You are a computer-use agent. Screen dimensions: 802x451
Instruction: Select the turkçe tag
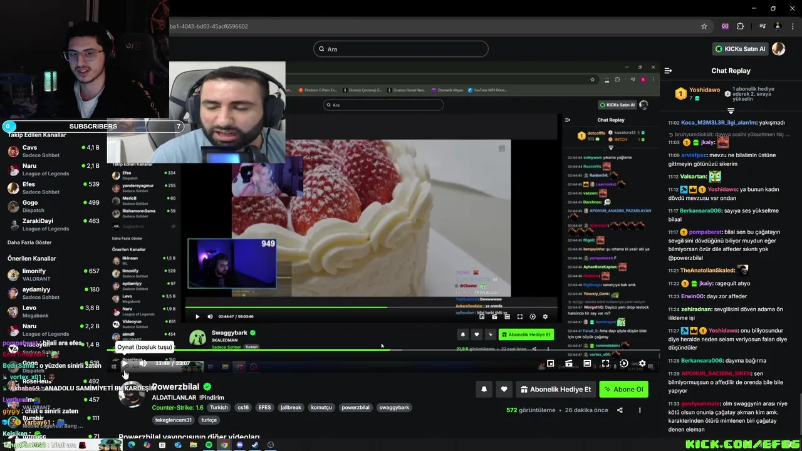(x=209, y=420)
